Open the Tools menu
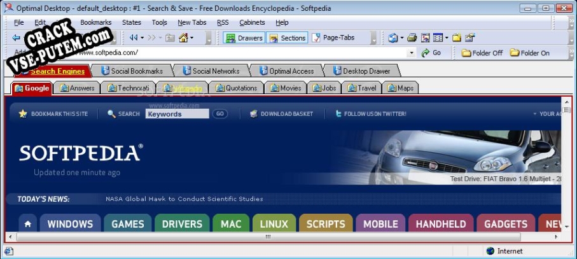 (159, 22)
